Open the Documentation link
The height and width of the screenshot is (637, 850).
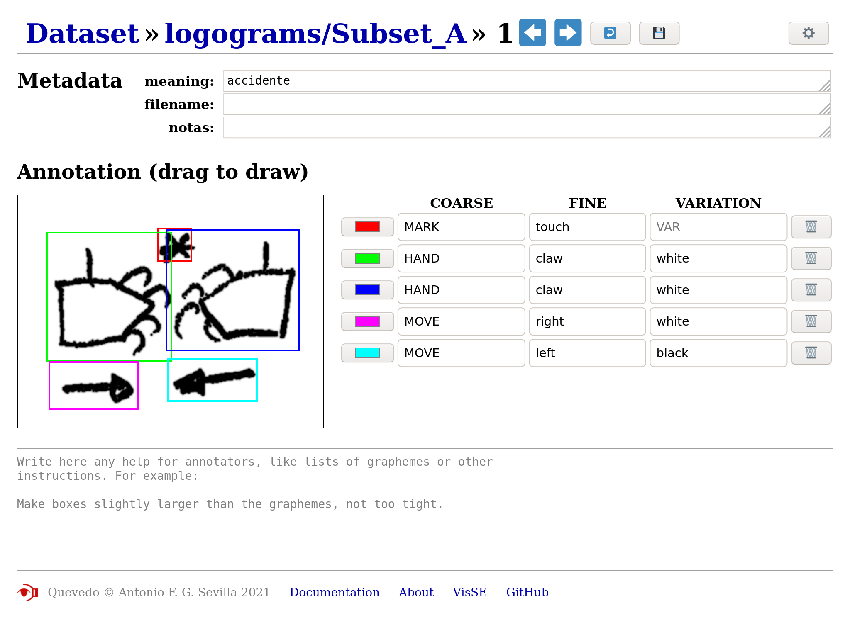click(x=334, y=592)
